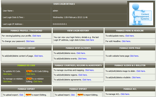Click the NEW co-relation Editing link
The width and height of the screenshot is (156, 97).
(38, 82)
